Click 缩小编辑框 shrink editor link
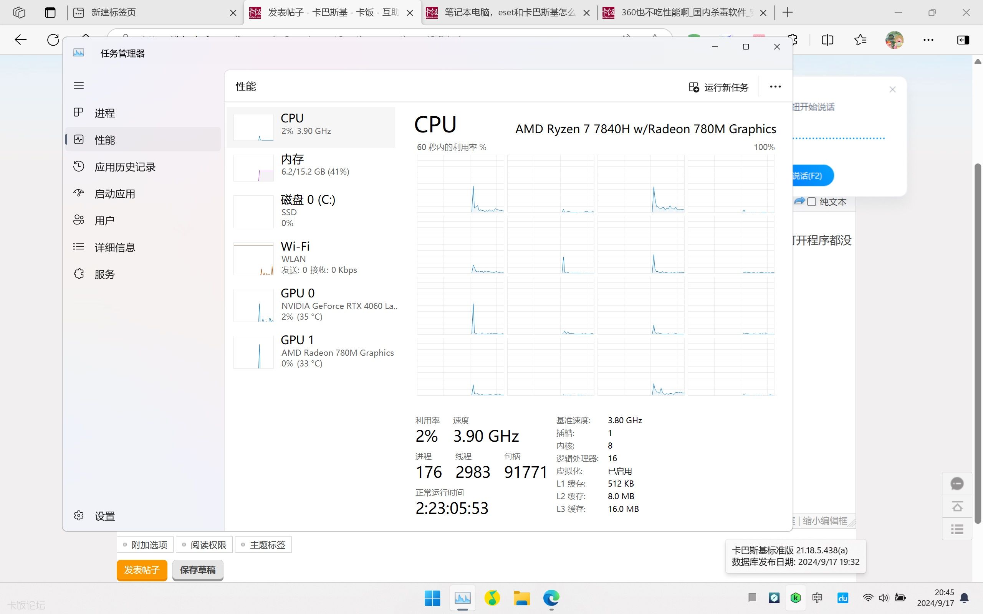 (x=825, y=521)
